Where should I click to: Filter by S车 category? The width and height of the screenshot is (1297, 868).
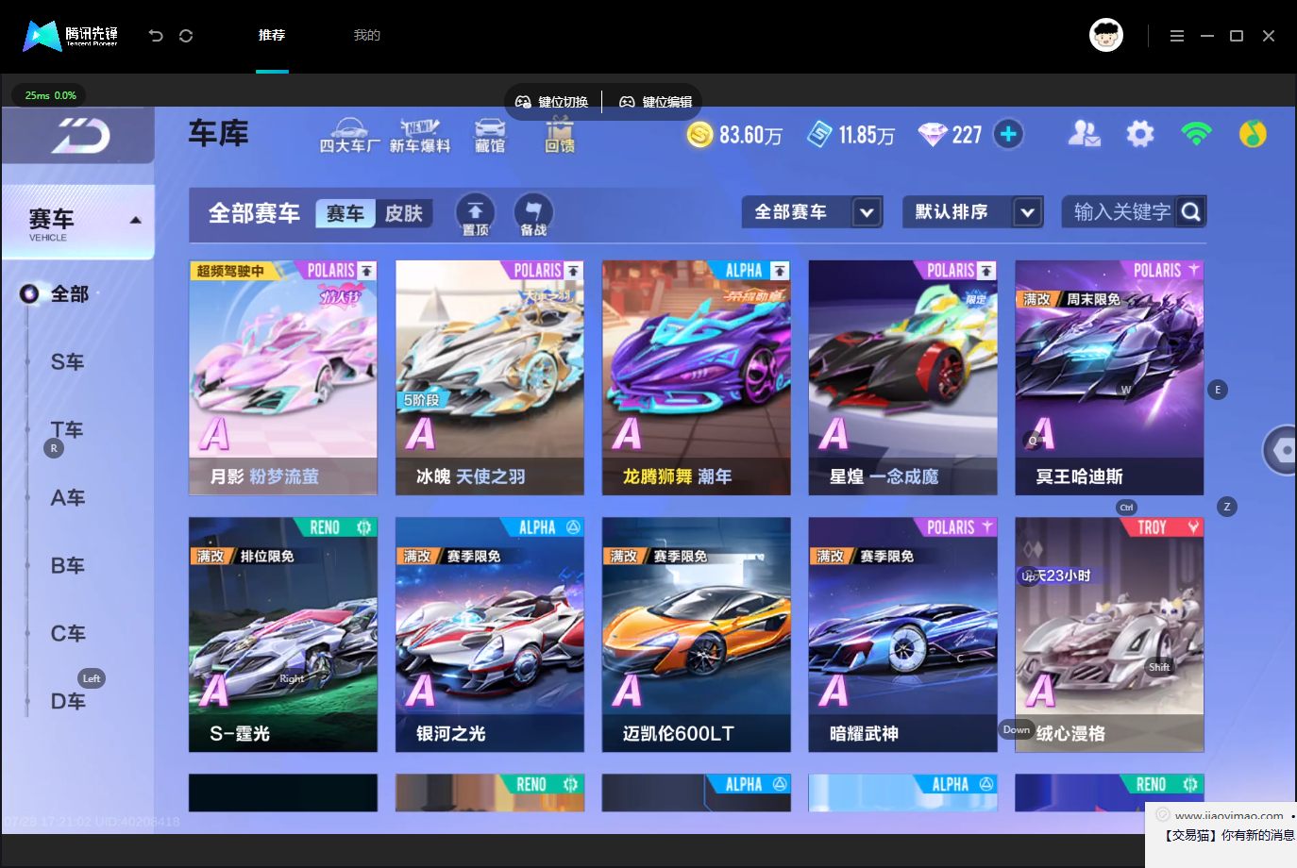[68, 362]
